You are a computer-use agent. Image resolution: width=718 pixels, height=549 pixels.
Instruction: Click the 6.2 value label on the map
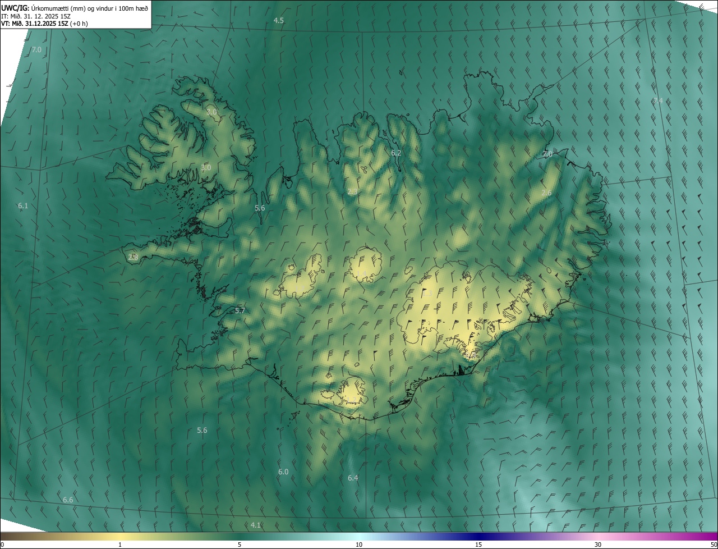pos(396,153)
